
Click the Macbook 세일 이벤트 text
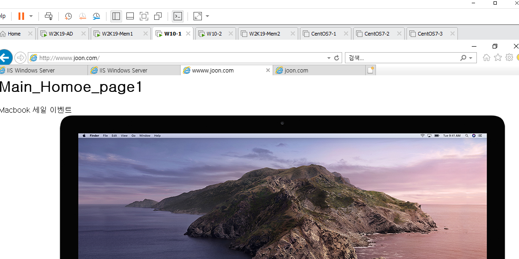tap(35, 110)
